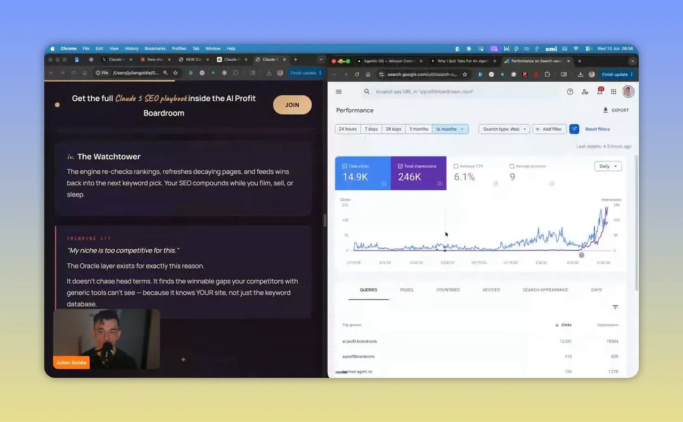The image size is (683, 422).
Task: Click the gray marker on chart timeline axis
Action: [x=582, y=255]
